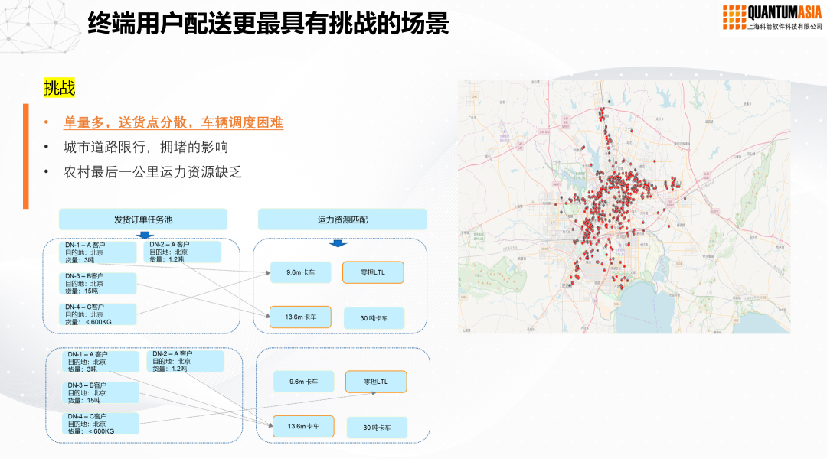Click the blue down arrow under 发货订单任务池

[145, 235]
